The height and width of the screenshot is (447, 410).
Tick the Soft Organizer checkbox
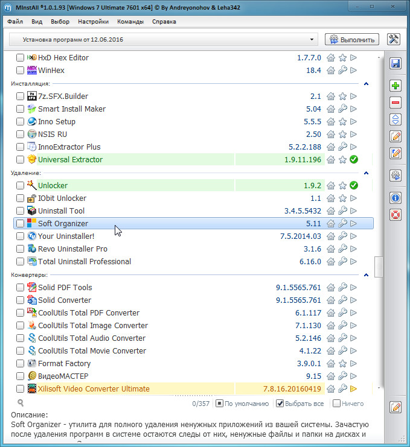(20, 223)
